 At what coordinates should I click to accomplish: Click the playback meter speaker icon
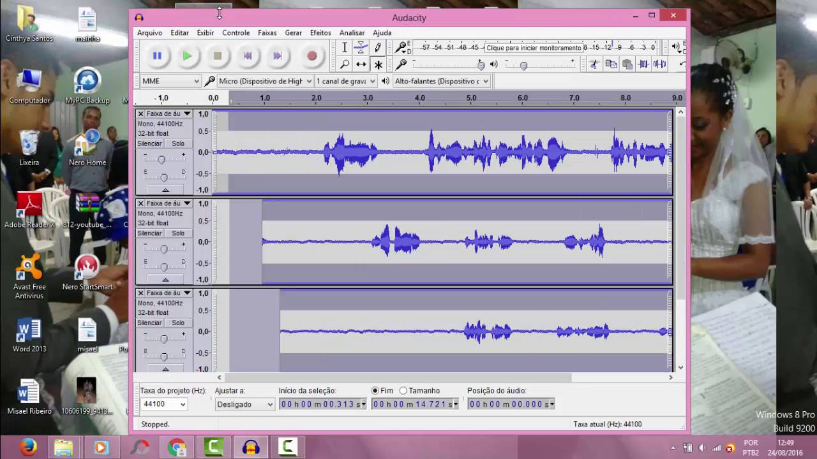click(675, 47)
